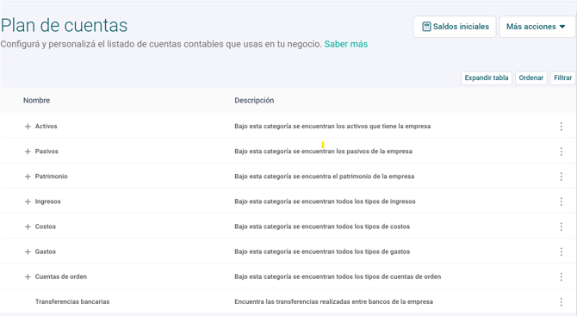Open three-dot menu for Pasivos row
Image resolution: width=577 pixels, height=316 pixels.
coord(561,152)
